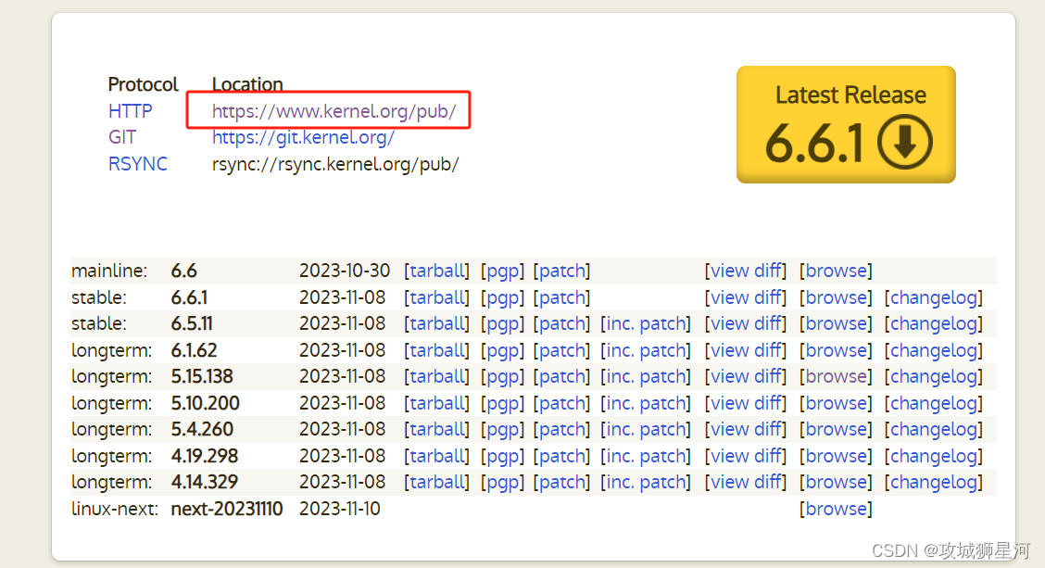Viewport: 1045px width, 568px height.
Task: Open patch for stable 6.6.1
Action: pos(561,297)
